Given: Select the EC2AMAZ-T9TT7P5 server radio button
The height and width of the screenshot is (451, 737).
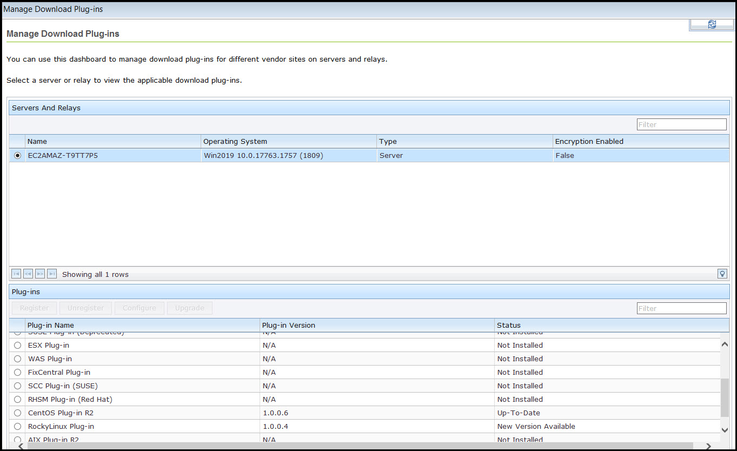Looking at the screenshot, I should click(x=18, y=156).
